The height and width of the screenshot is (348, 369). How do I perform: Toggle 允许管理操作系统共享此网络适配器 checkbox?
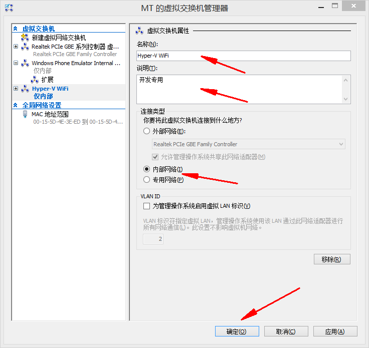click(x=155, y=157)
